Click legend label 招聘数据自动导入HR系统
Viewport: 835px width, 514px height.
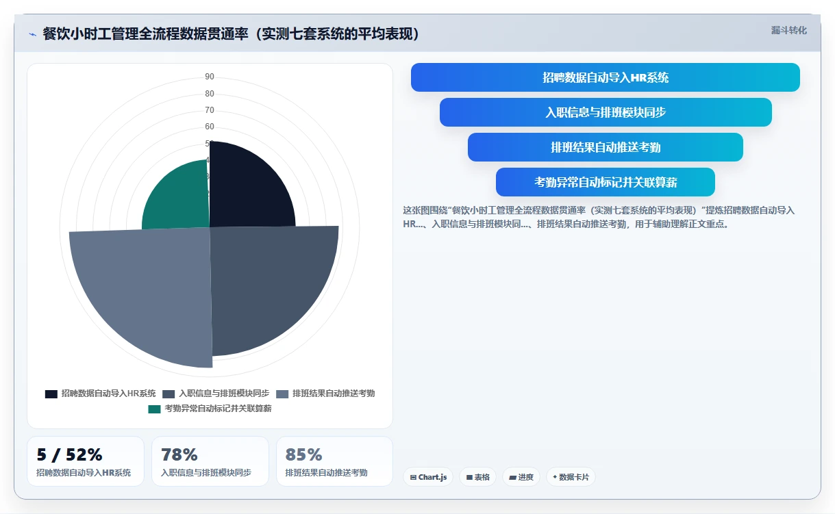108,394
